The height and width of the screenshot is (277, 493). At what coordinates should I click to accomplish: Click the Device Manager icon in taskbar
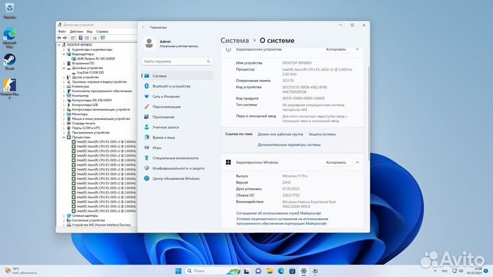coord(315,271)
